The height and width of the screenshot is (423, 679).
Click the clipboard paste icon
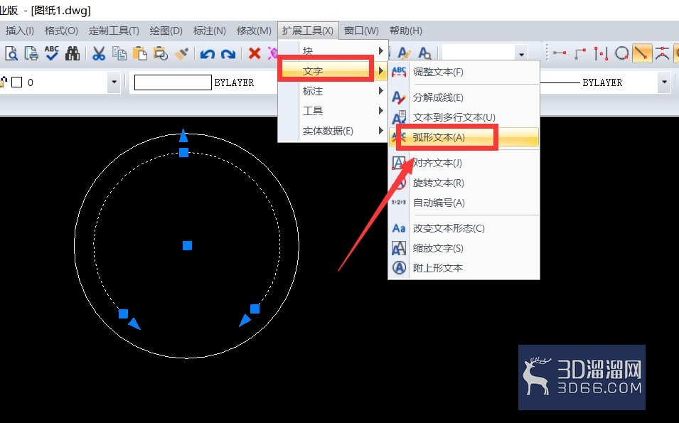(x=139, y=53)
